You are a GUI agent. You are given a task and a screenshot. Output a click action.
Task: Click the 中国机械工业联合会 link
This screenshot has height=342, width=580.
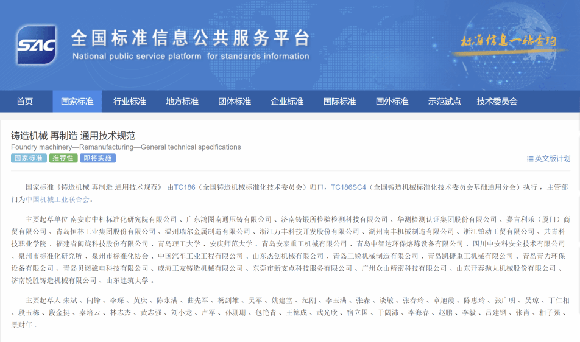pyautogui.click(x=58, y=199)
